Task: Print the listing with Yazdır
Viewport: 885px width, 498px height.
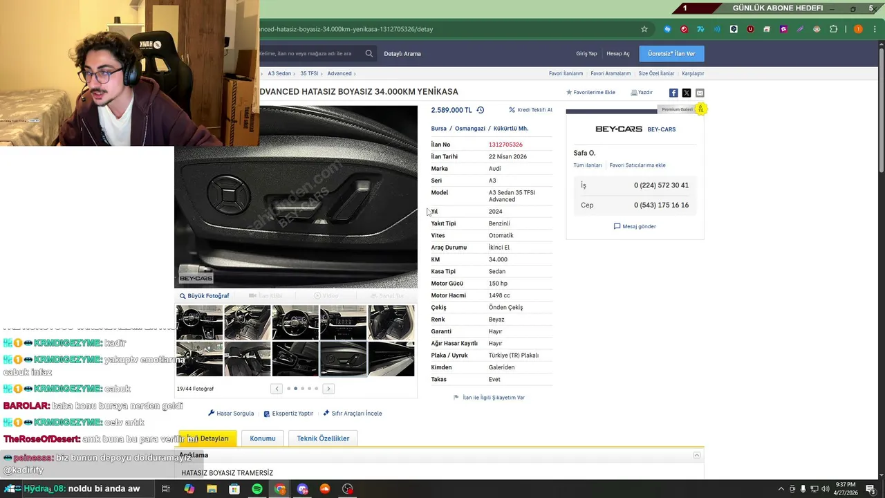Action: click(642, 92)
